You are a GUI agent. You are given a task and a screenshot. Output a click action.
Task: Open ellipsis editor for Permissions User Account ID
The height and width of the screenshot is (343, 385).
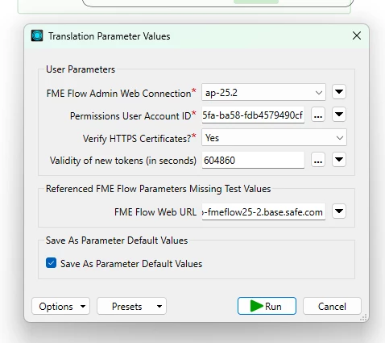click(318, 115)
